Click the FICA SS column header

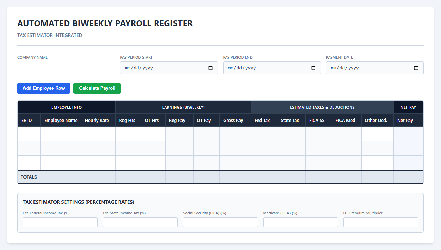point(319,120)
